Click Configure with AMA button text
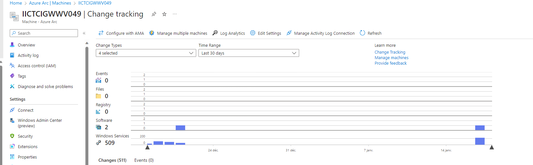 (x=125, y=33)
